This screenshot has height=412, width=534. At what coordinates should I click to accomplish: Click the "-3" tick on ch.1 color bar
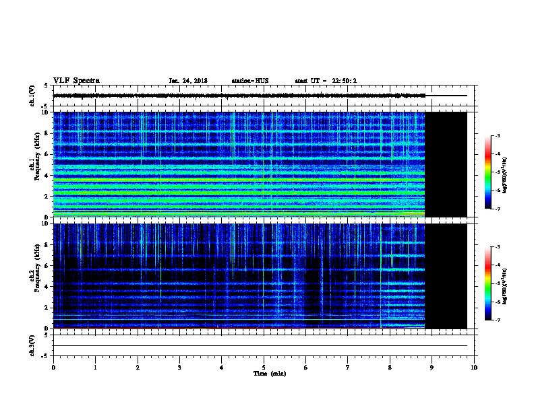click(497, 136)
